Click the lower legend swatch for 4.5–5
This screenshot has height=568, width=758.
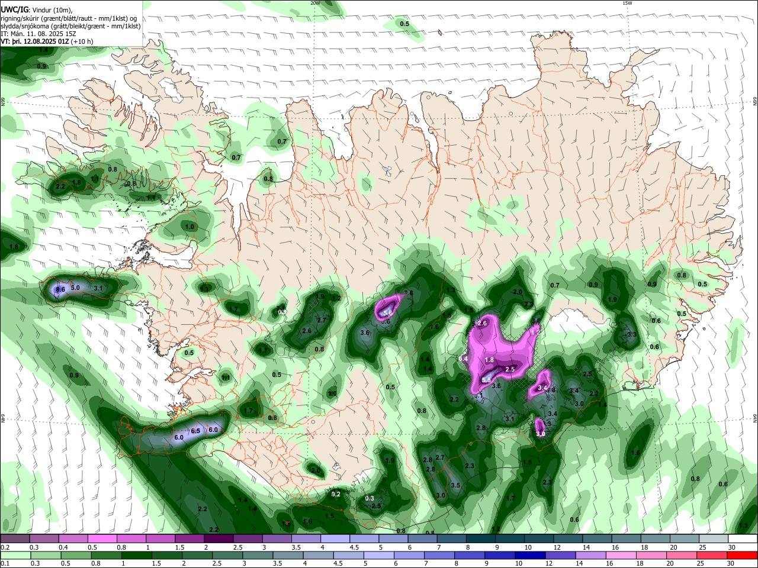[348, 555]
